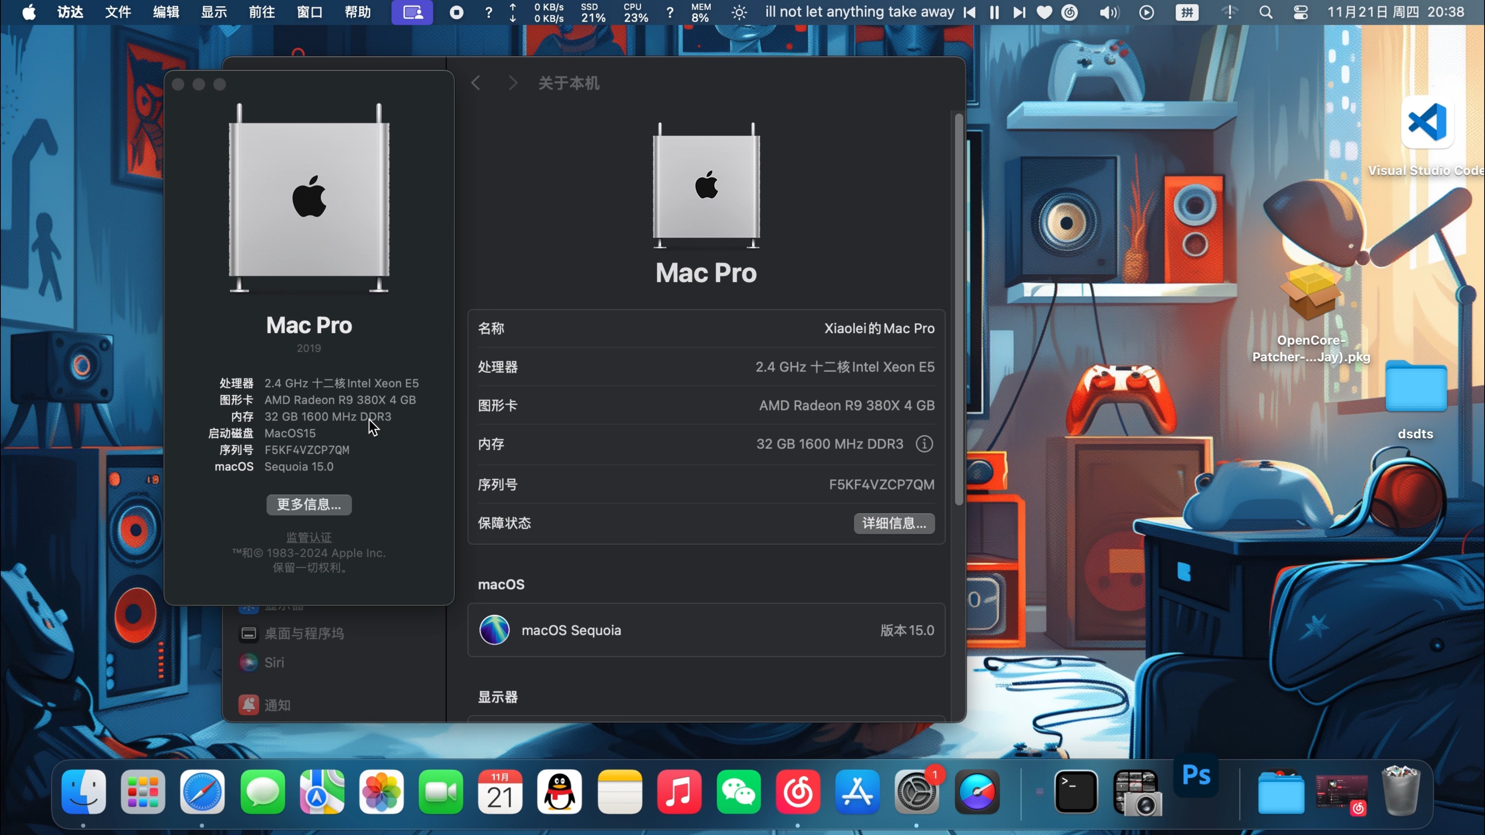
Task: Click 详细信息... warranty button
Action: [894, 523]
